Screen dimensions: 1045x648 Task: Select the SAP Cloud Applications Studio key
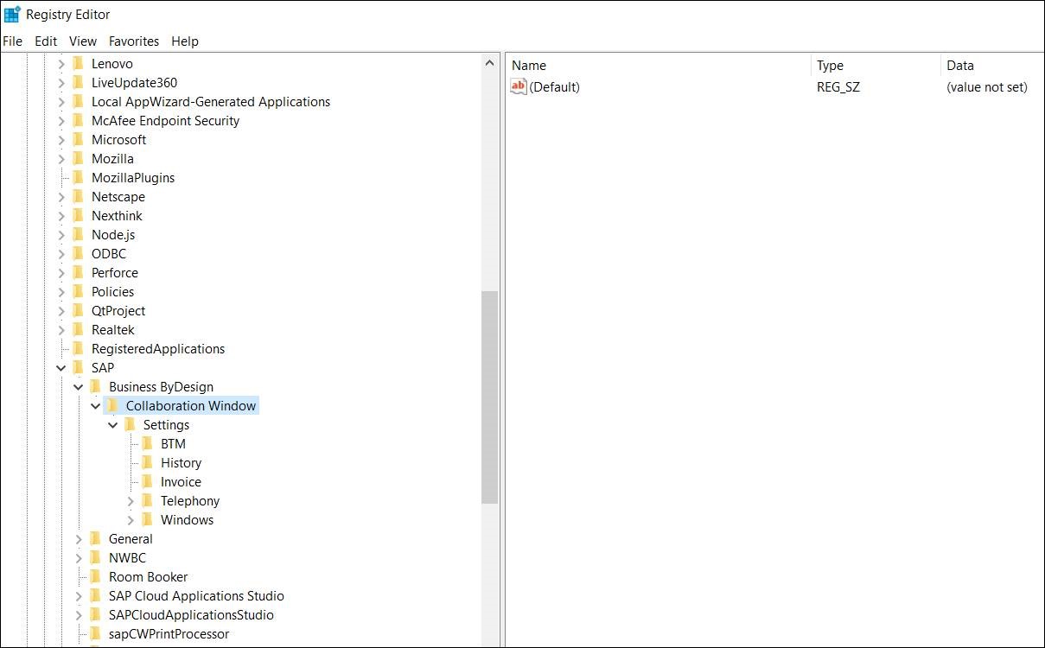click(x=196, y=595)
